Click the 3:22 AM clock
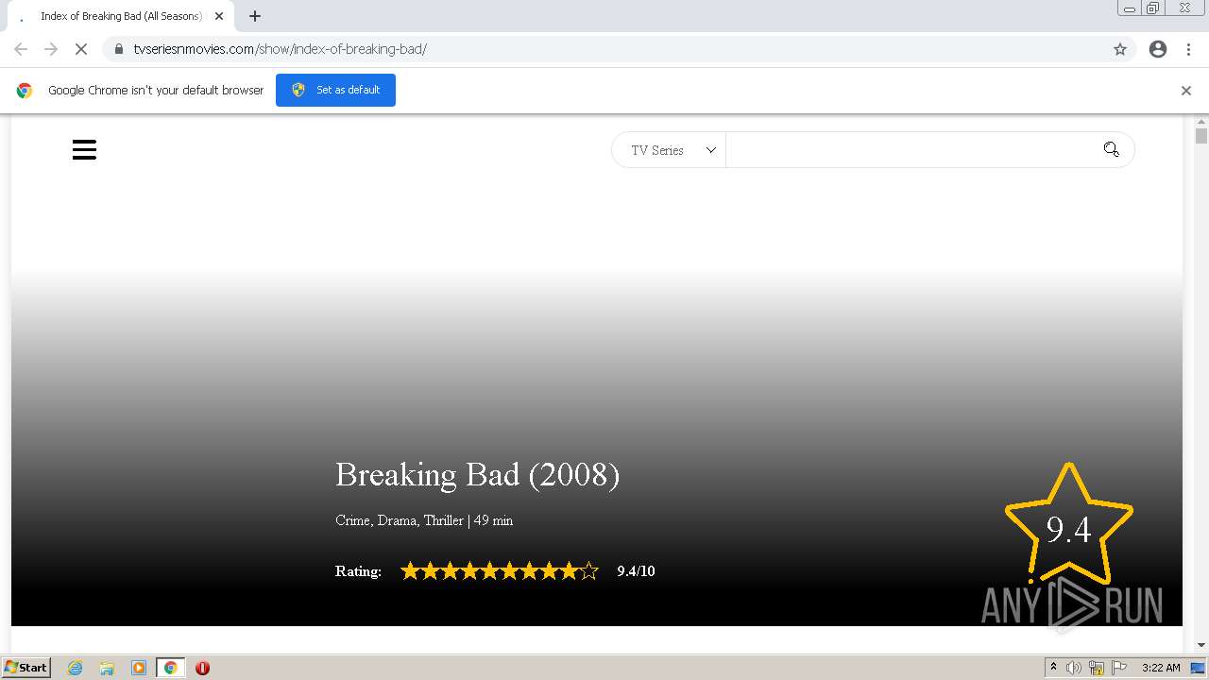 1161,668
